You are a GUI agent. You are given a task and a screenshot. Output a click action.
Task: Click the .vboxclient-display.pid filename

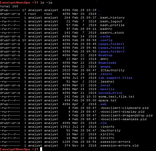click(x=121, y=112)
